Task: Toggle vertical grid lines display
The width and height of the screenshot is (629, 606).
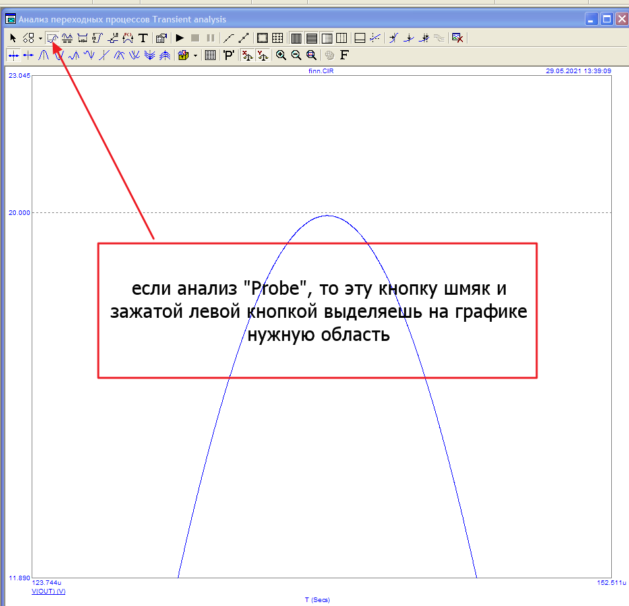Action: coord(296,38)
